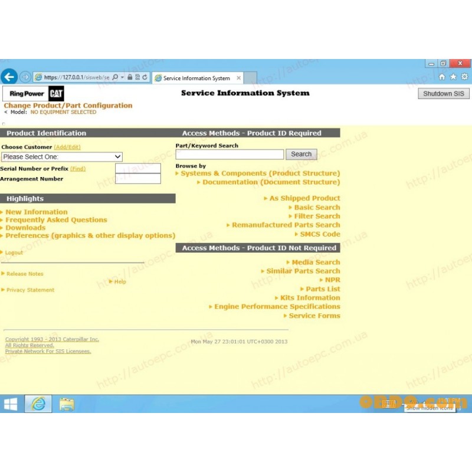Open the Basic Search link
This screenshot has height=472, width=472.
click(x=317, y=208)
